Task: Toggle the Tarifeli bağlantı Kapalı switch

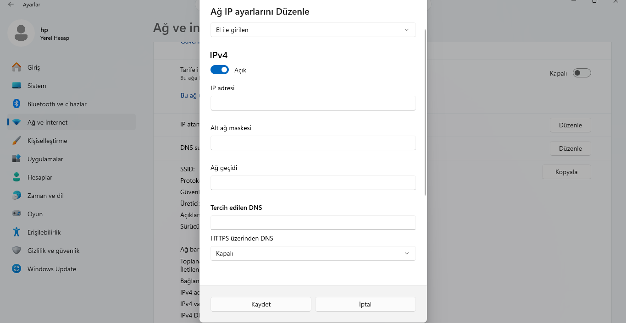Action: tap(582, 73)
